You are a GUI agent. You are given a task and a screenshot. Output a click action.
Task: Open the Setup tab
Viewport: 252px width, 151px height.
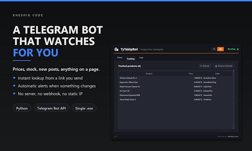click(120, 58)
